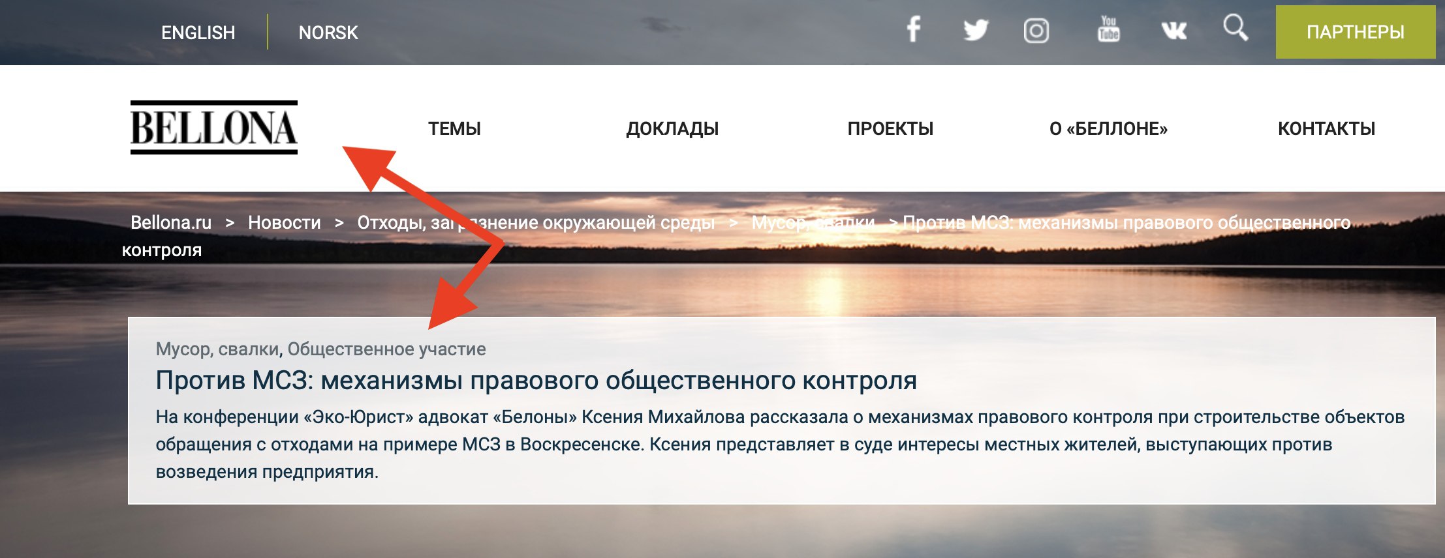Open the Twitter bird icon

pos(976,30)
